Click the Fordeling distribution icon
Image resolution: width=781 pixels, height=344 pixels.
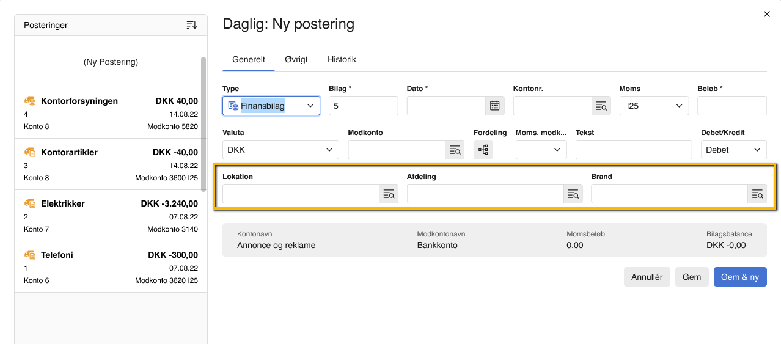[483, 150]
